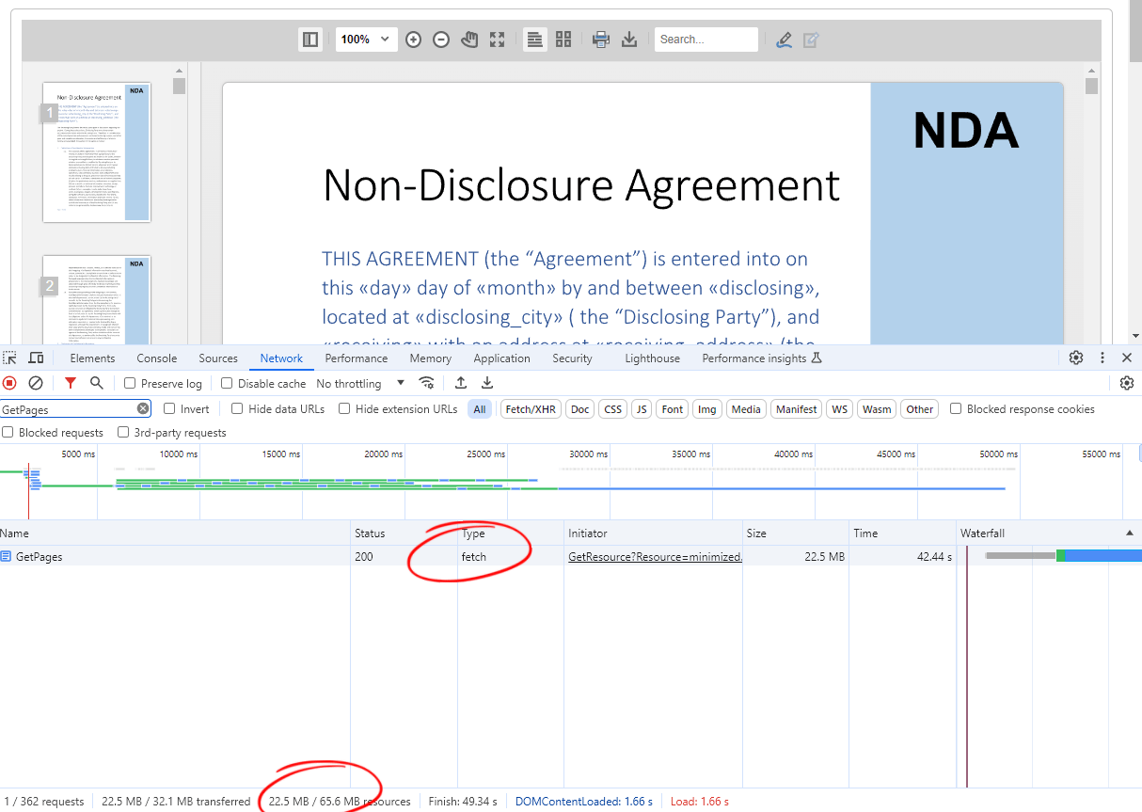Select the signature pen icon
Image resolution: width=1142 pixels, height=812 pixels.
point(784,40)
